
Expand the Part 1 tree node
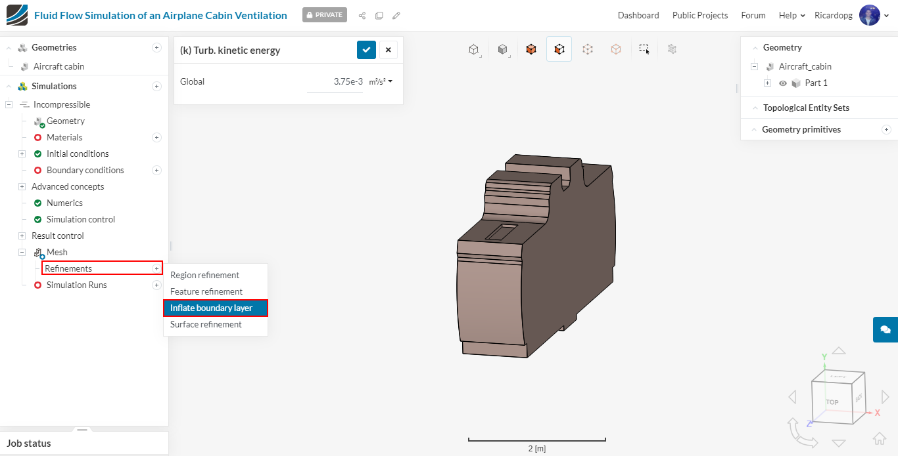pos(767,83)
